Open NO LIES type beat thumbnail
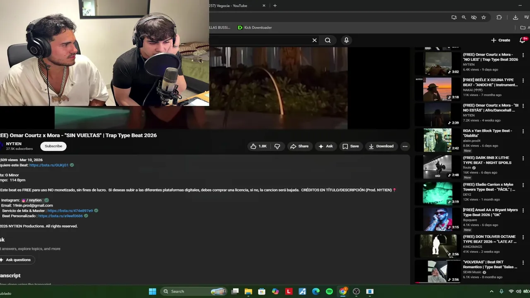Screen dimensions: 530x298 (x=437, y=63)
